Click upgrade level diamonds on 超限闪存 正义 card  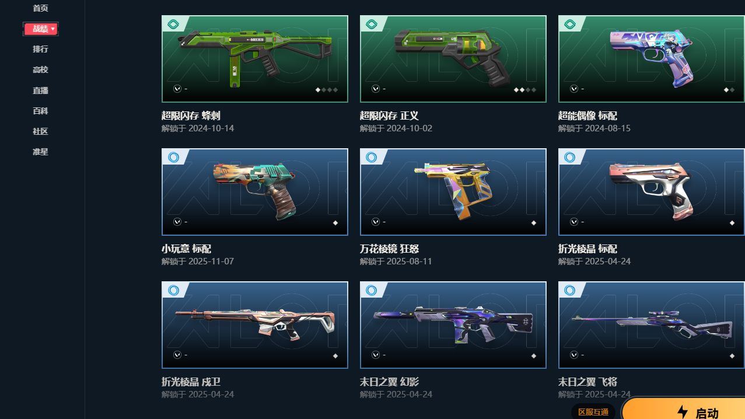525,90
